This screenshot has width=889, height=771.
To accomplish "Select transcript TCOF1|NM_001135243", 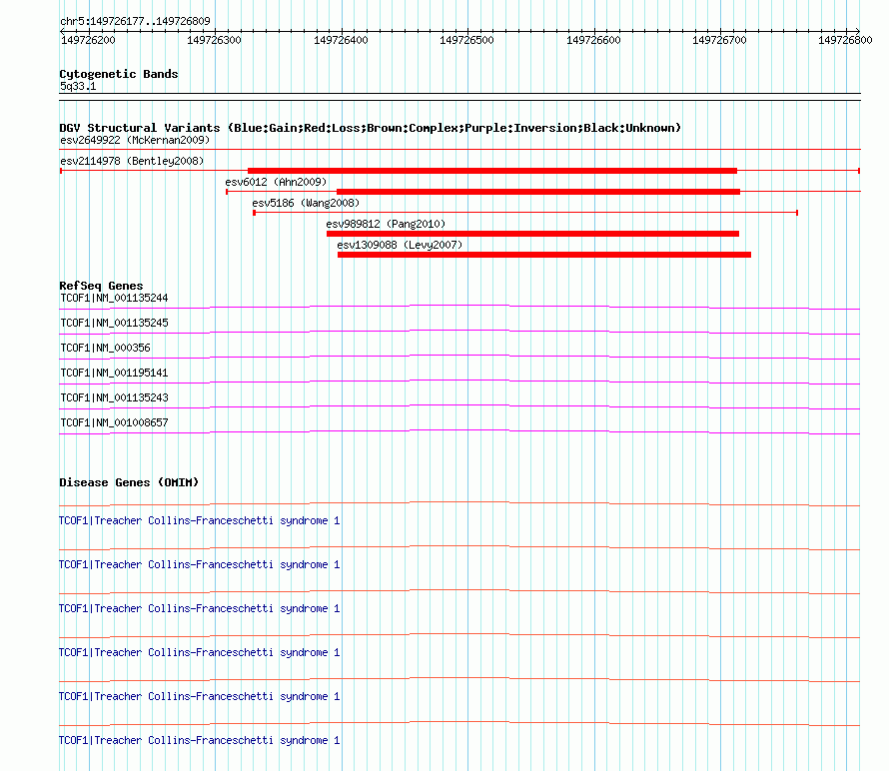I will click(x=114, y=397).
